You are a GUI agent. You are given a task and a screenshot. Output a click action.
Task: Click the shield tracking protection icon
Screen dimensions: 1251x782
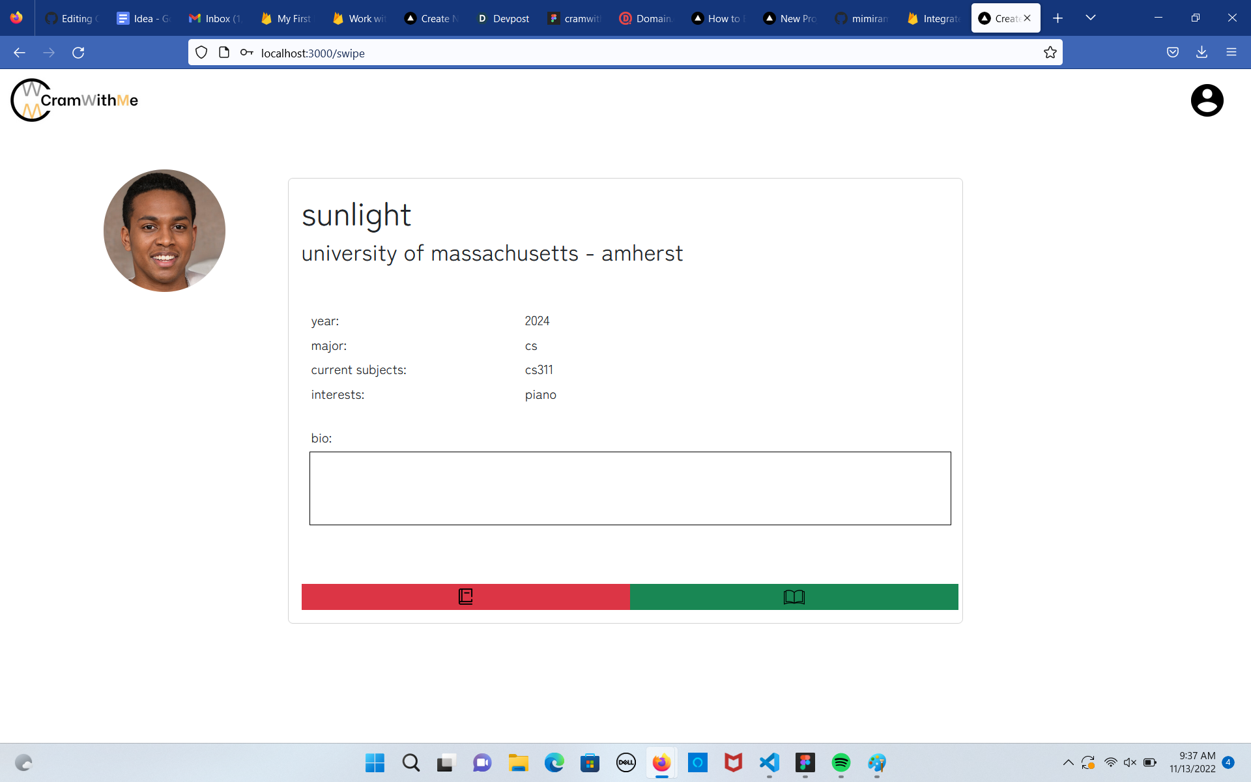click(x=201, y=53)
